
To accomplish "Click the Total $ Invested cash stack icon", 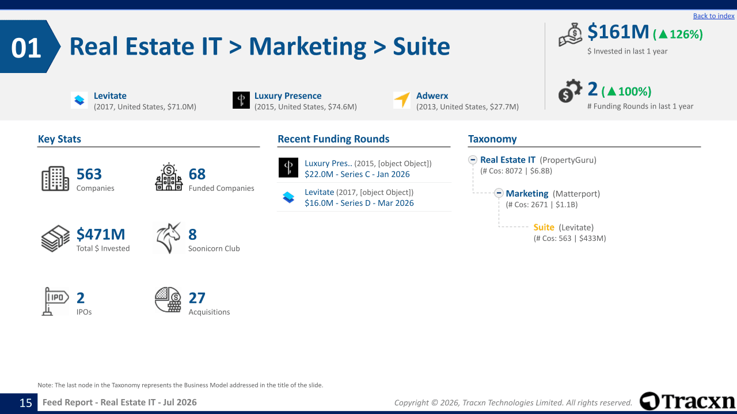I will pyautogui.click(x=55, y=239).
